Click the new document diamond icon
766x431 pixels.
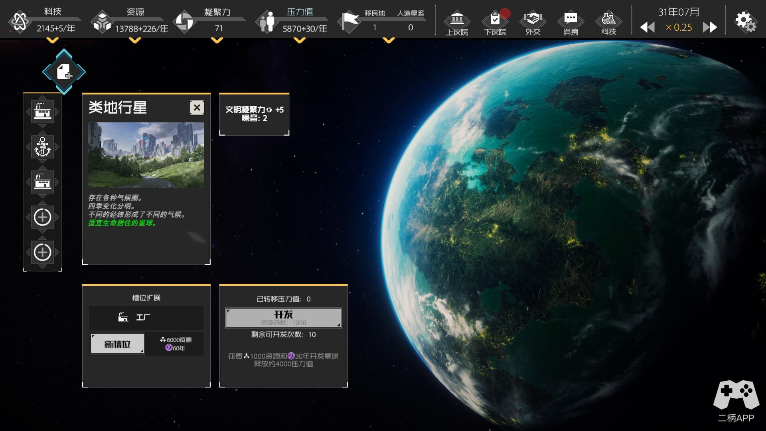point(64,72)
